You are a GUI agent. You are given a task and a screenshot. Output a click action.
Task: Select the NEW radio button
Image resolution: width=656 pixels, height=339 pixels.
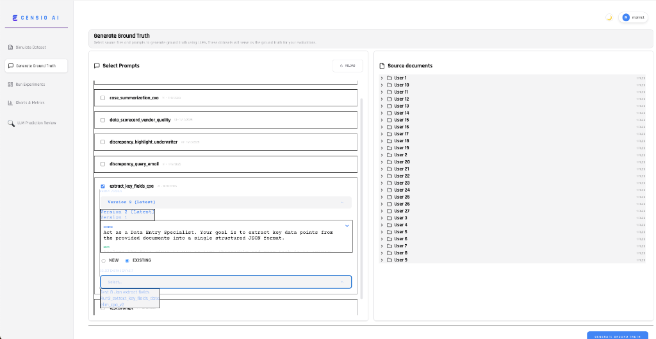[x=104, y=261]
